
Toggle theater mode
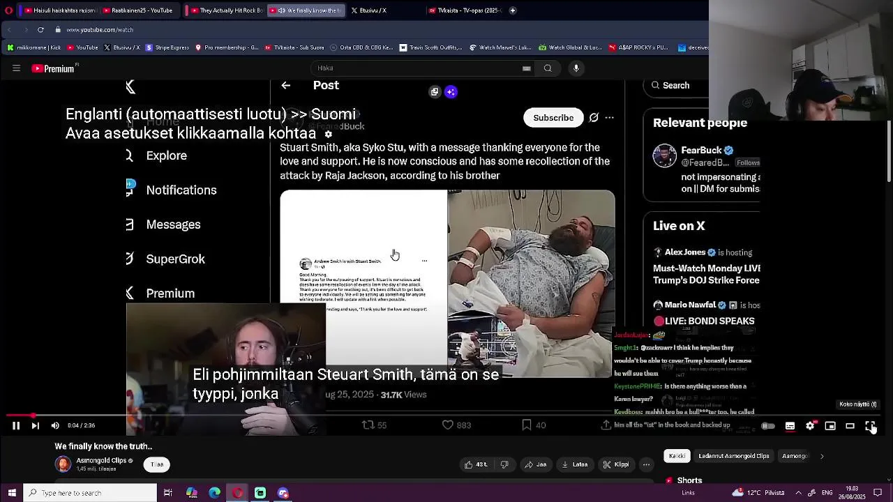point(850,426)
